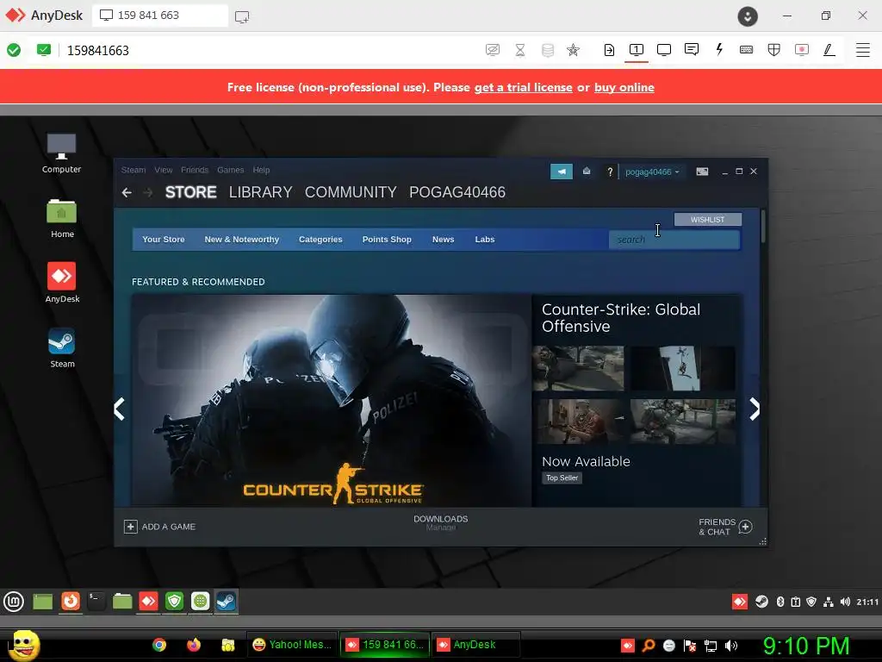Image resolution: width=882 pixels, height=662 pixels.
Task: Open DOWNLOADS Manage link
Action: 440,523
